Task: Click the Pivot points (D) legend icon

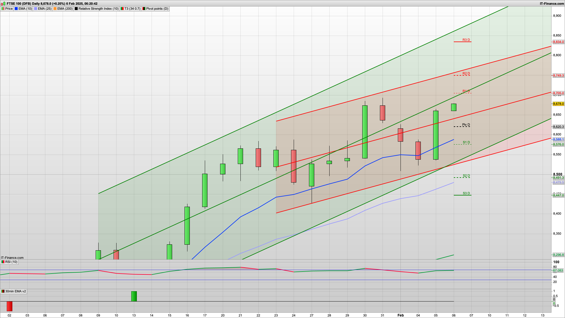Action: (x=144, y=9)
